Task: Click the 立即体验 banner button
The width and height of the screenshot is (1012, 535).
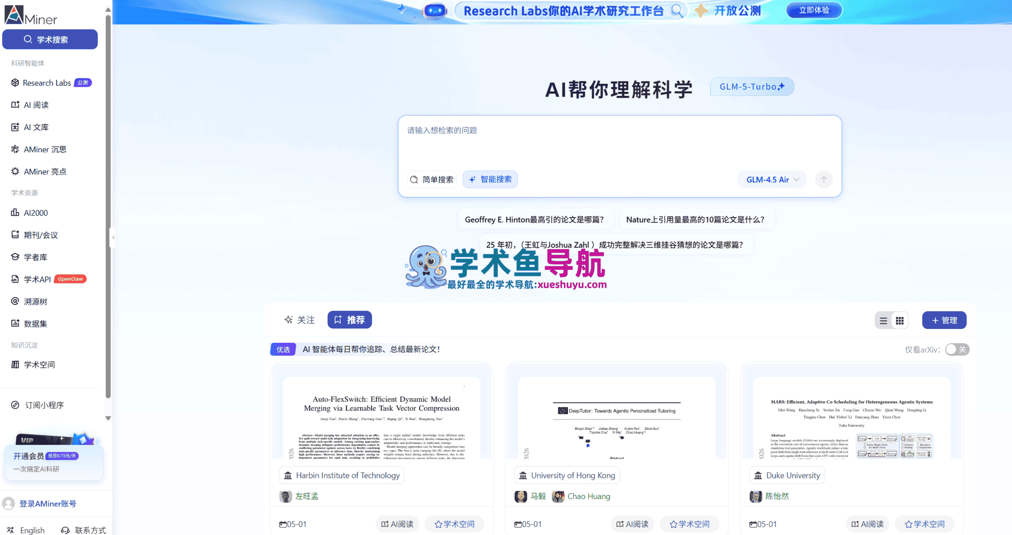Action: pos(814,10)
